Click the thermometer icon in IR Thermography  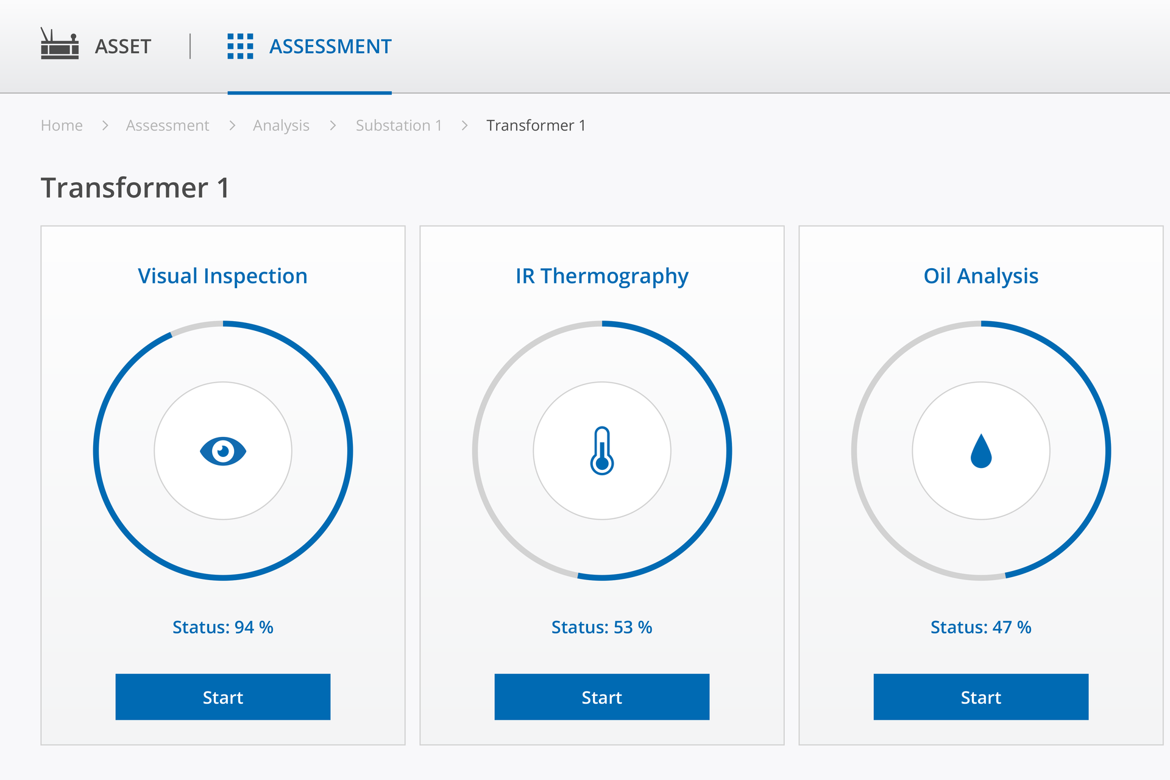click(x=602, y=451)
